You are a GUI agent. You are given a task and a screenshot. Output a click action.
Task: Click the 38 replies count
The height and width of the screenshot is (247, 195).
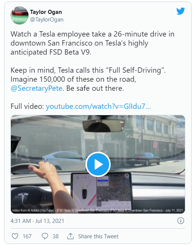(x=55, y=236)
